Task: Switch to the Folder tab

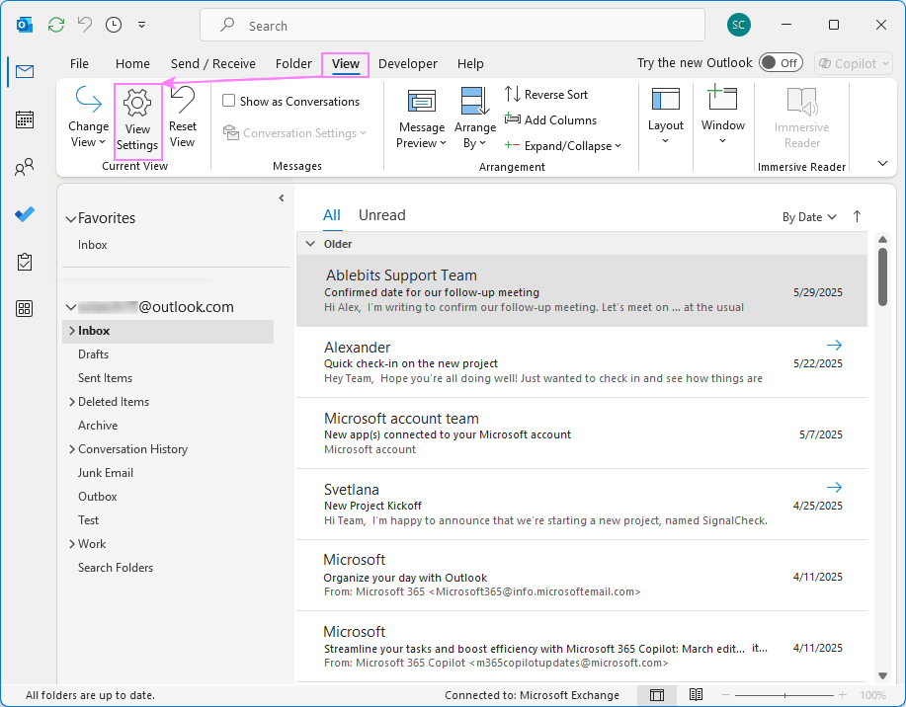Action: click(x=293, y=63)
